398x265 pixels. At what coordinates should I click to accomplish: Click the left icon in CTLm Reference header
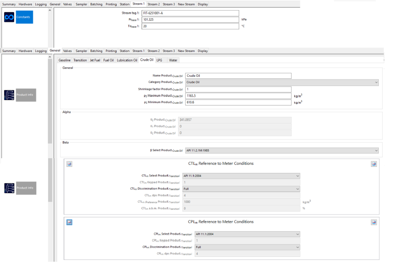pyautogui.click(x=69, y=164)
